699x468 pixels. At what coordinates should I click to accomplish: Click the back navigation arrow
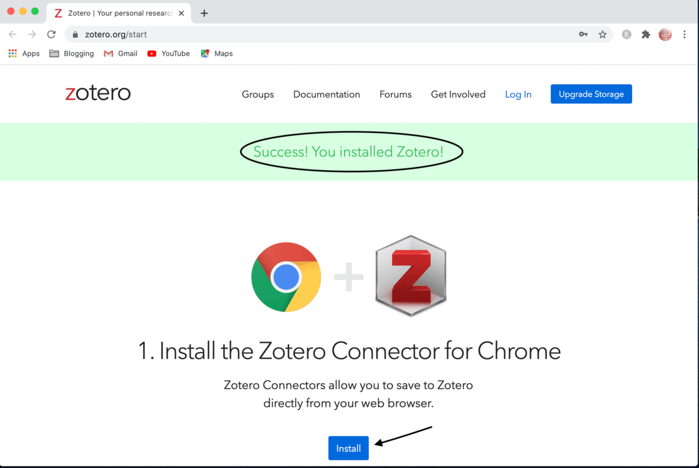point(12,34)
